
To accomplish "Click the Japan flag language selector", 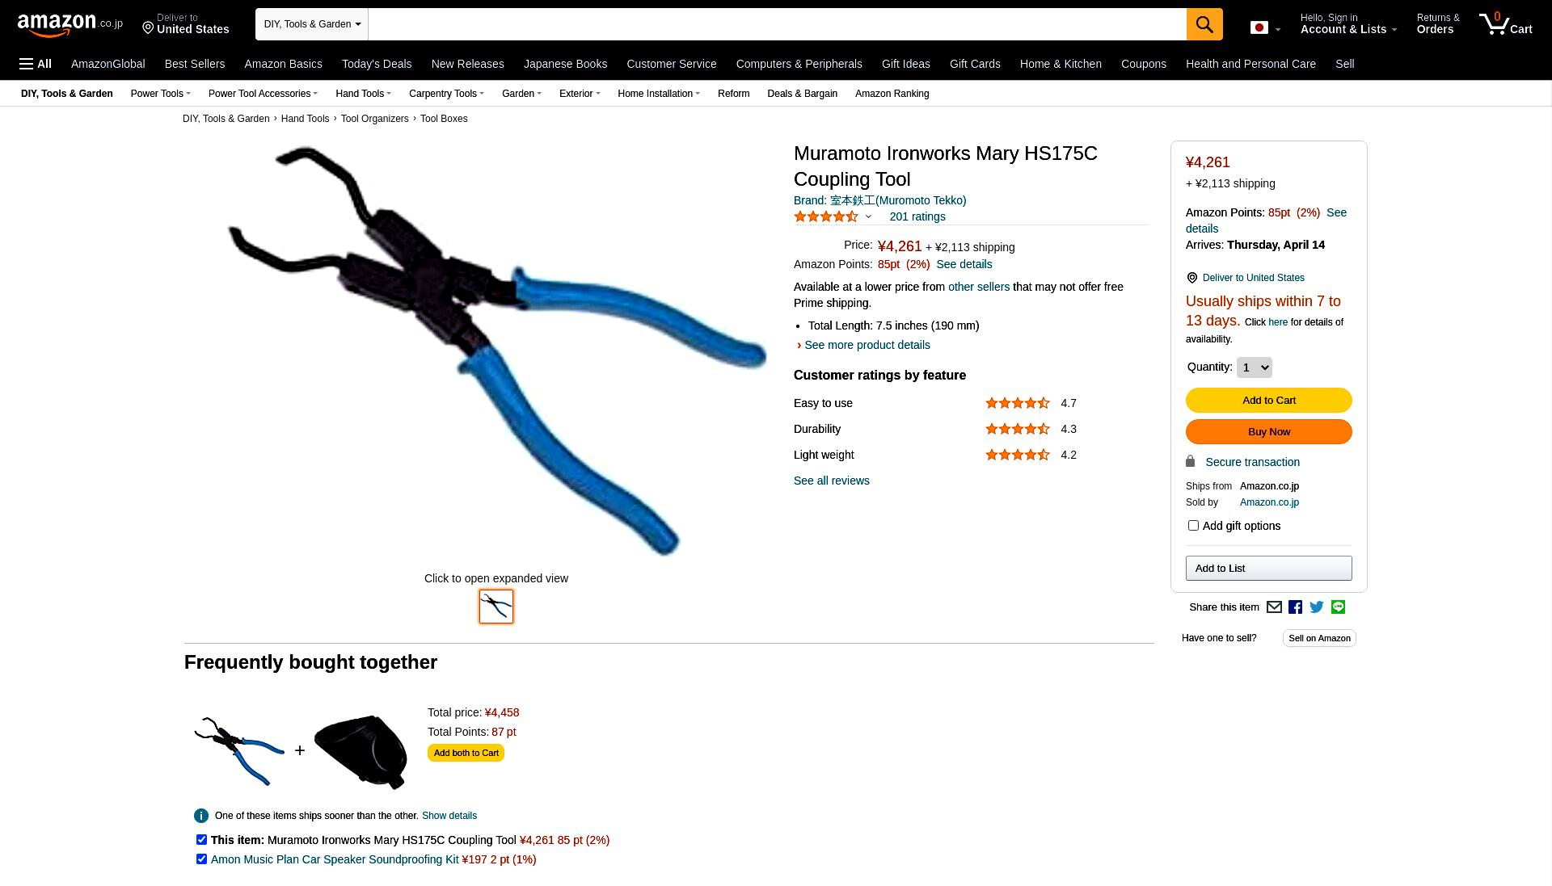I will (1265, 28).
